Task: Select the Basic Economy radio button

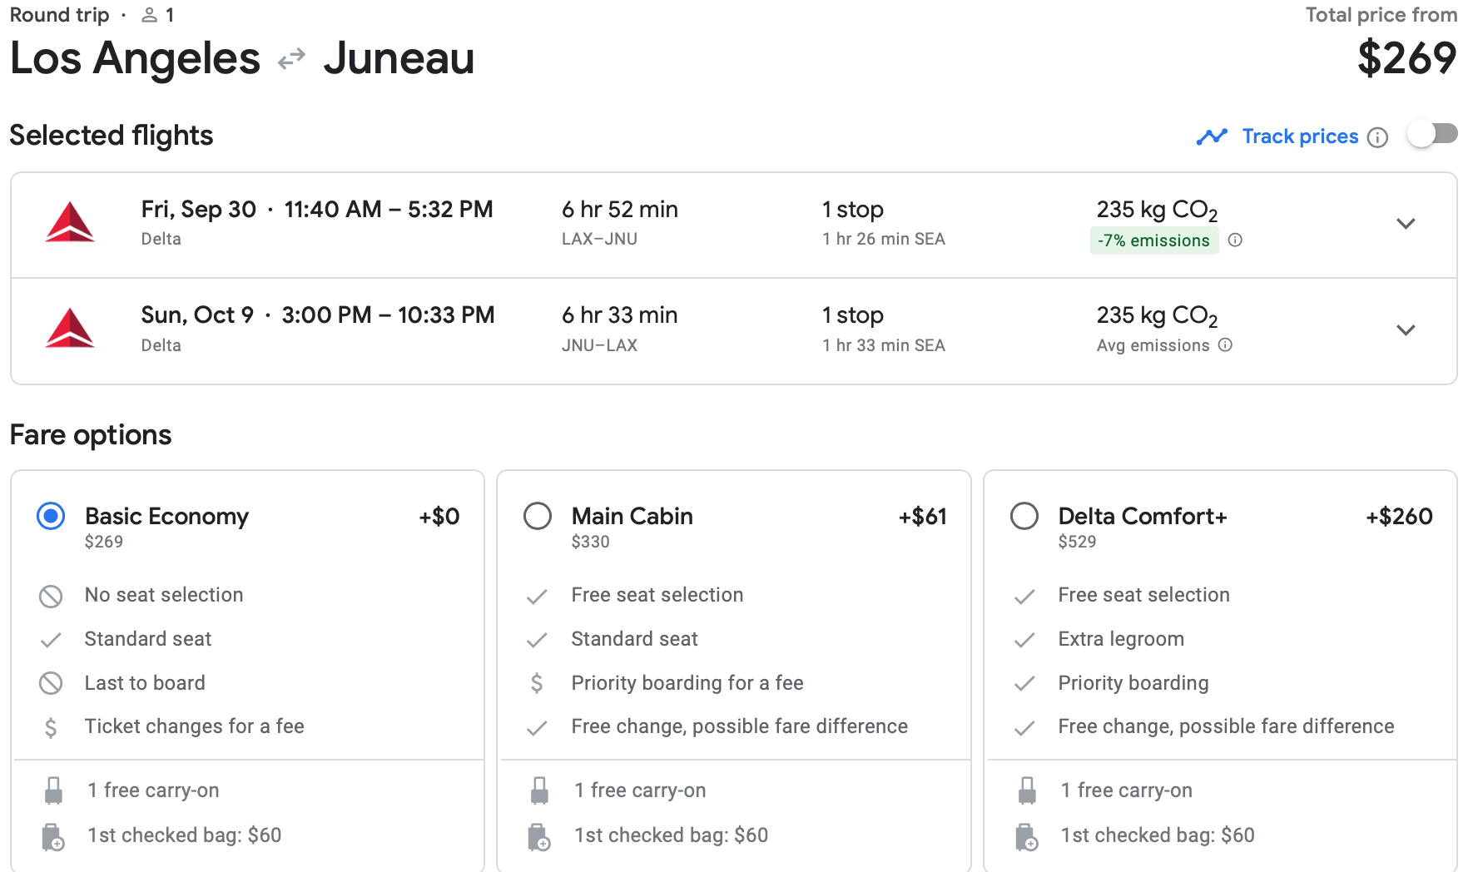Action: [51, 516]
